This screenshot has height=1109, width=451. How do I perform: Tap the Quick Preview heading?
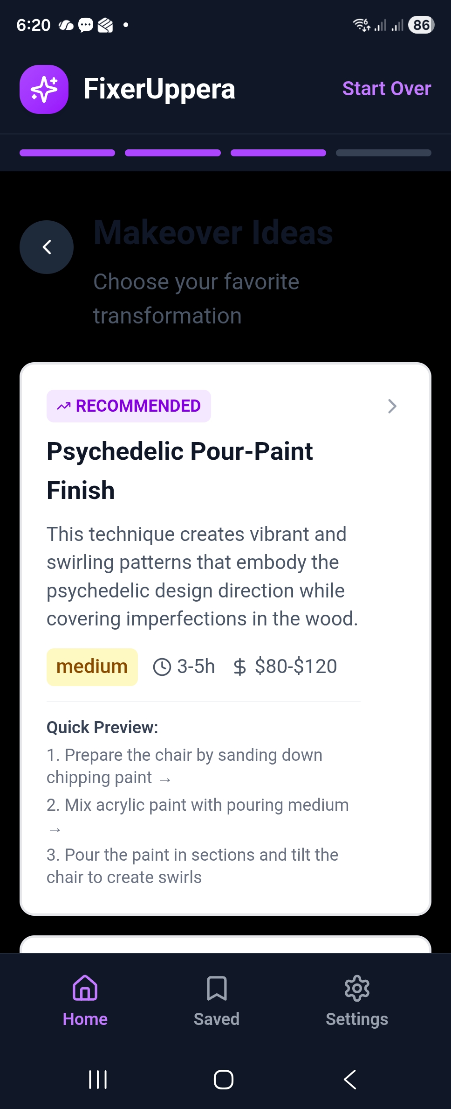coord(102,727)
